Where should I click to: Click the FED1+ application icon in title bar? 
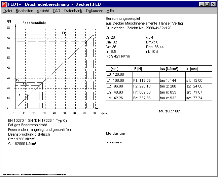pos(5,4)
